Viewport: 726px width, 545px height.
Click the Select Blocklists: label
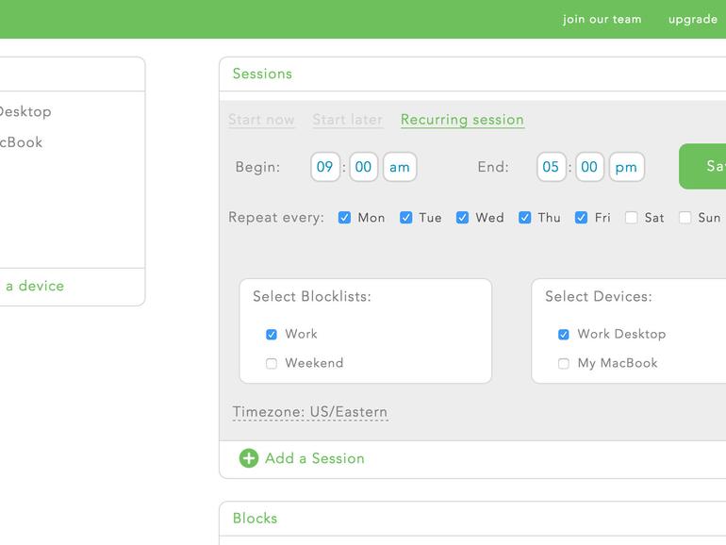(x=312, y=296)
